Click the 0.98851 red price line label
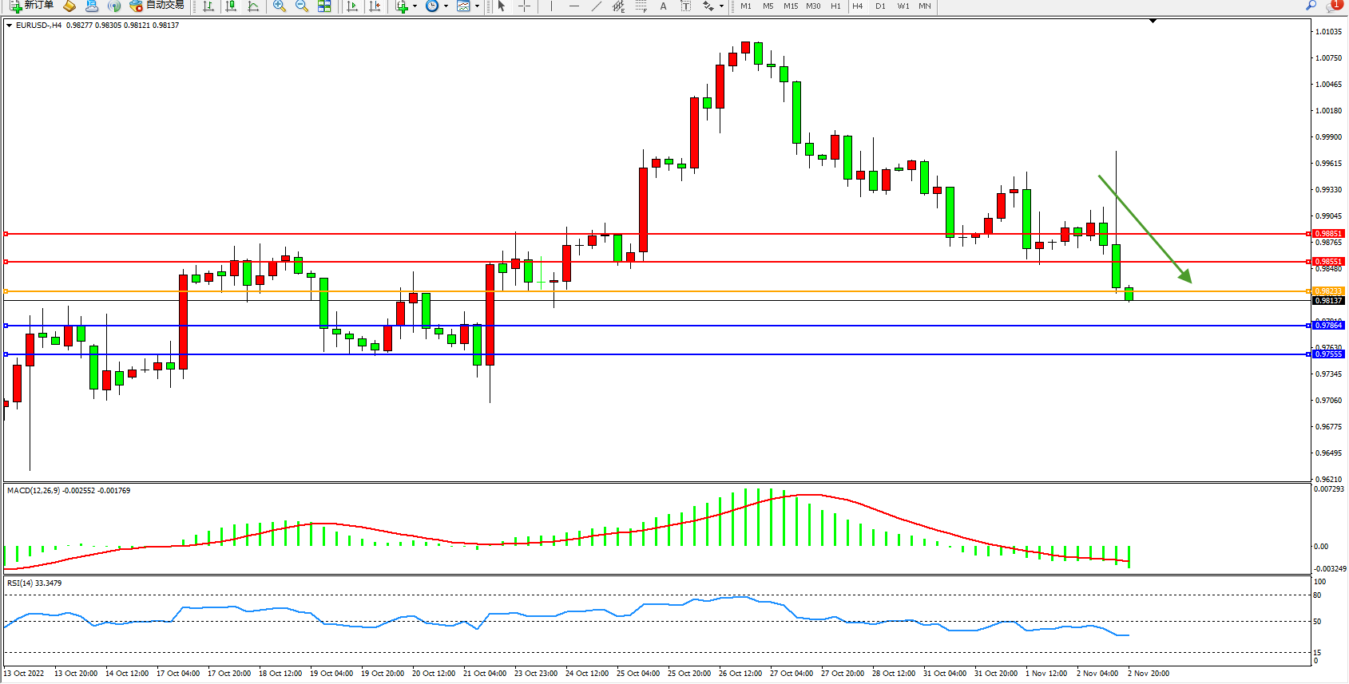The height and width of the screenshot is (684, 1349). 1328,234
